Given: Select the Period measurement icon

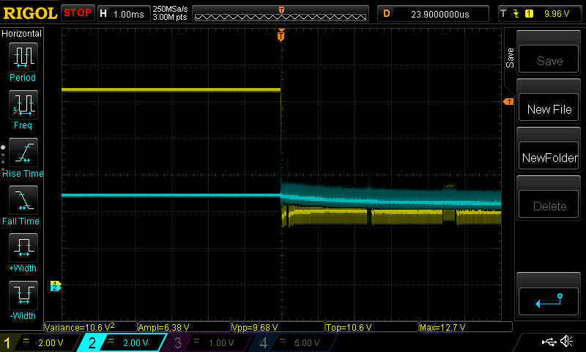Looking at the screenshot, I should click(23, 57).
